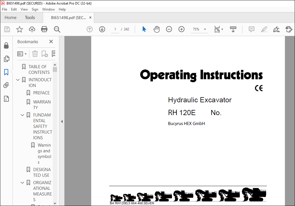Screen dimensions: 295x206
Task: Click the Stamp tool icon
Action: (x=289, y=29)
